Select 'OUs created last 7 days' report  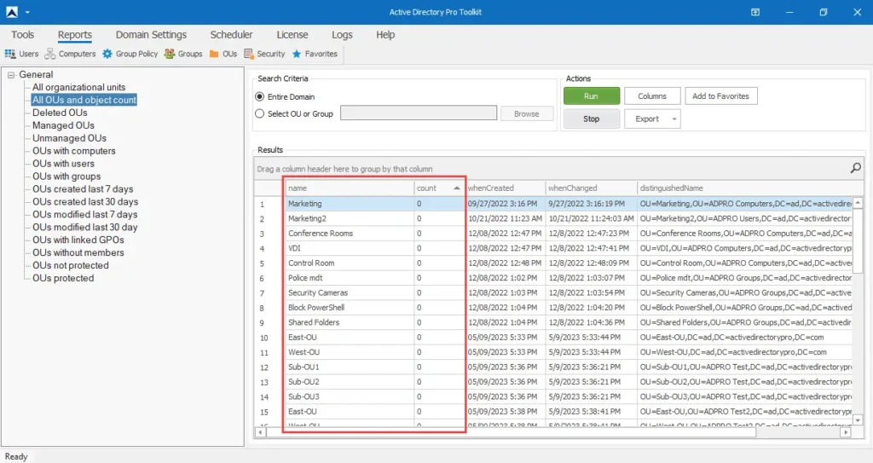[83, 189]
